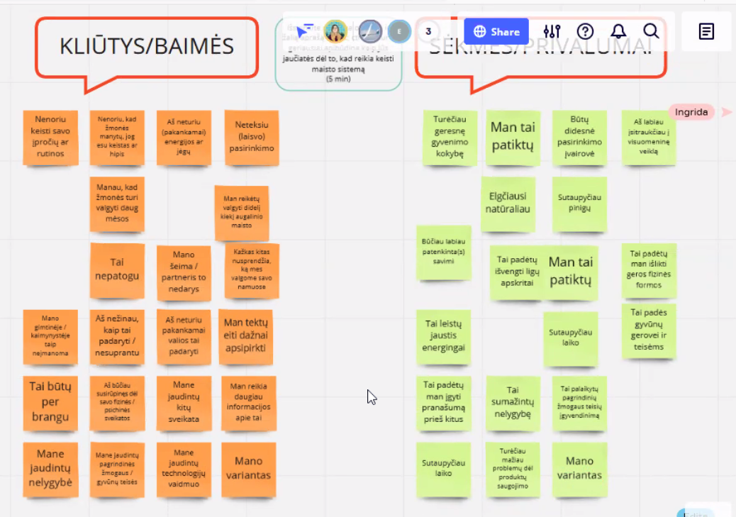Select the orange 'Mano variantas' note

(x=249, y=469)
